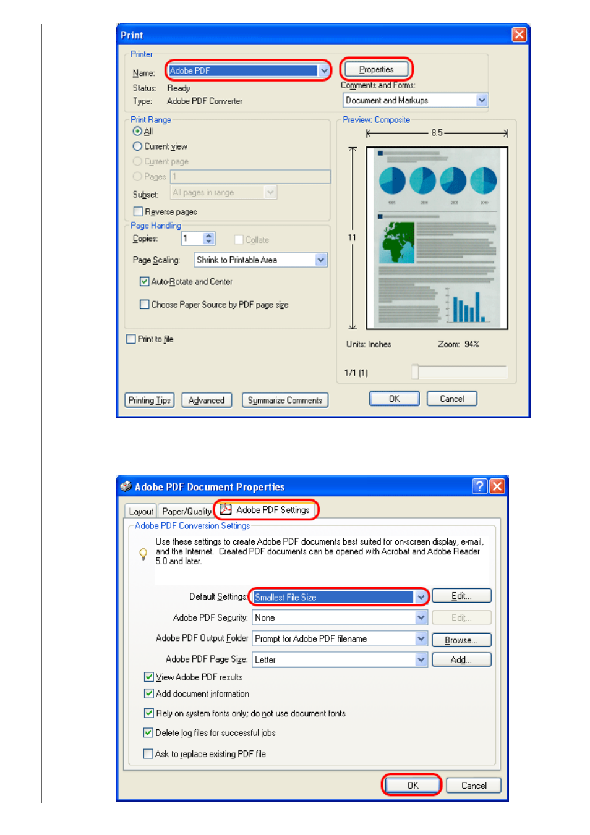The width and height of the screenshot is (590, 835).
Task: Switch to the Layout tab
Action: click(x=141, y=511)
